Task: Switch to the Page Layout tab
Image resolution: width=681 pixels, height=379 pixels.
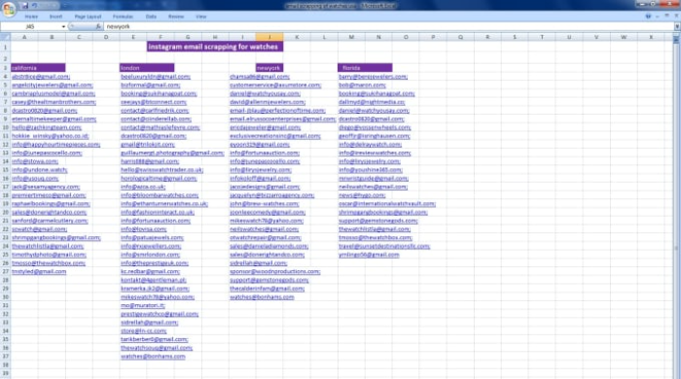Action: [88, 17]
